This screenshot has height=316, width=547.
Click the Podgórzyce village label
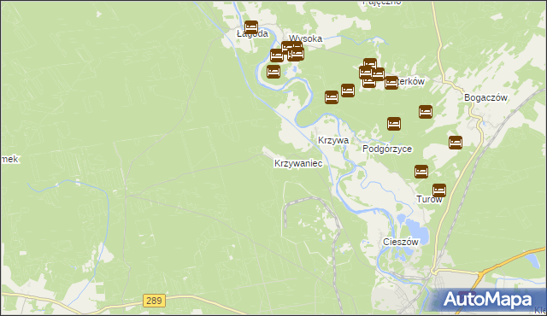[x=387, y=149]
